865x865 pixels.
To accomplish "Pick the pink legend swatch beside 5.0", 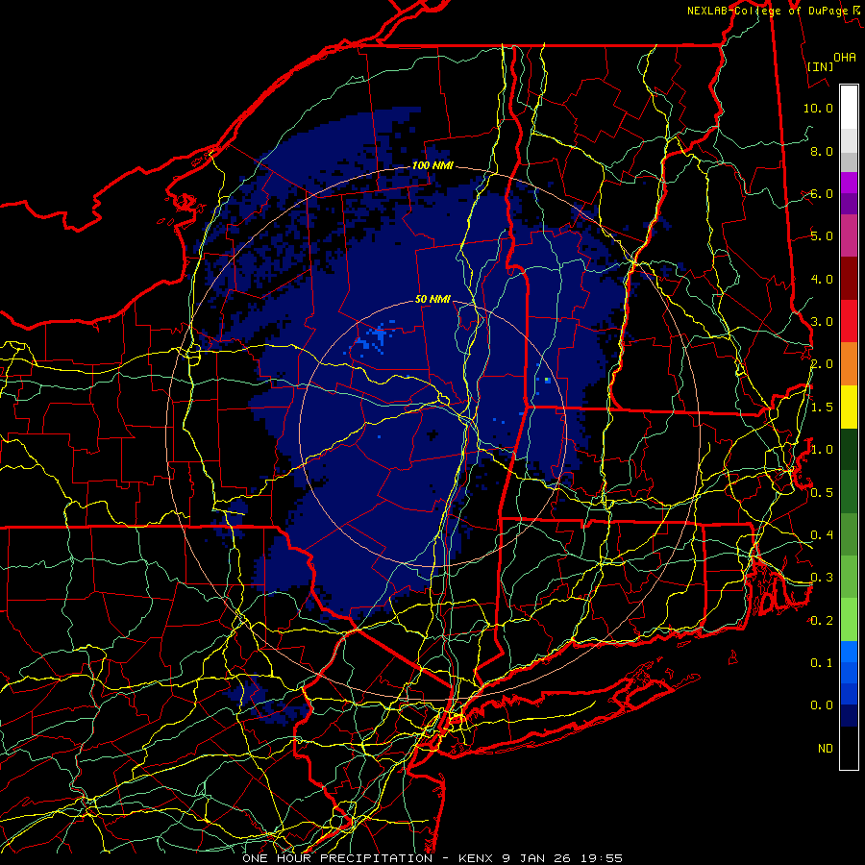I will click(x=849, y=235).
